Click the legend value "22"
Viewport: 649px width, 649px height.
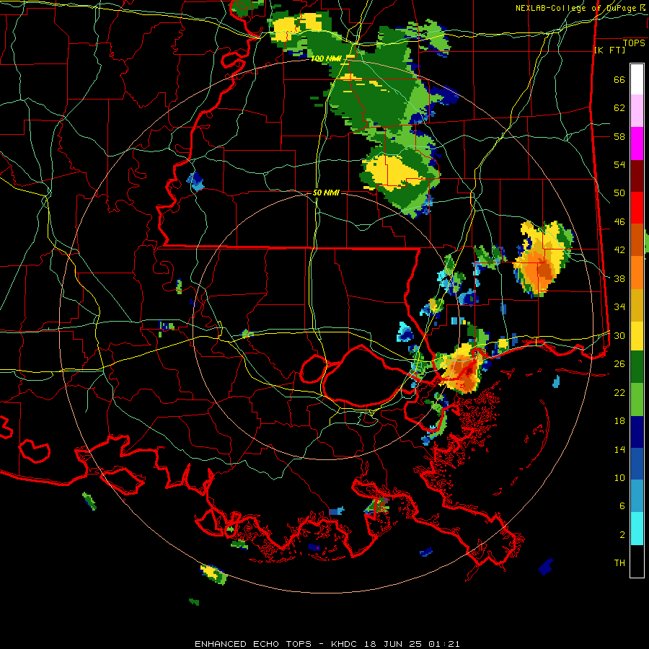619,392
